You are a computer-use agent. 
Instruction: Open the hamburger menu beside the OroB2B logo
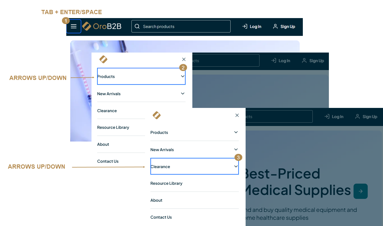74,26
